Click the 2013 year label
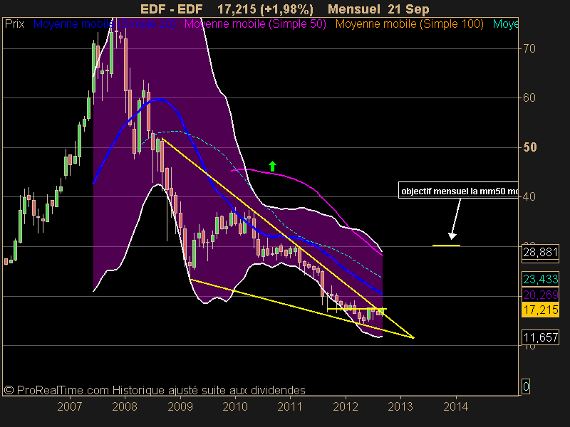 pos(400,406)
